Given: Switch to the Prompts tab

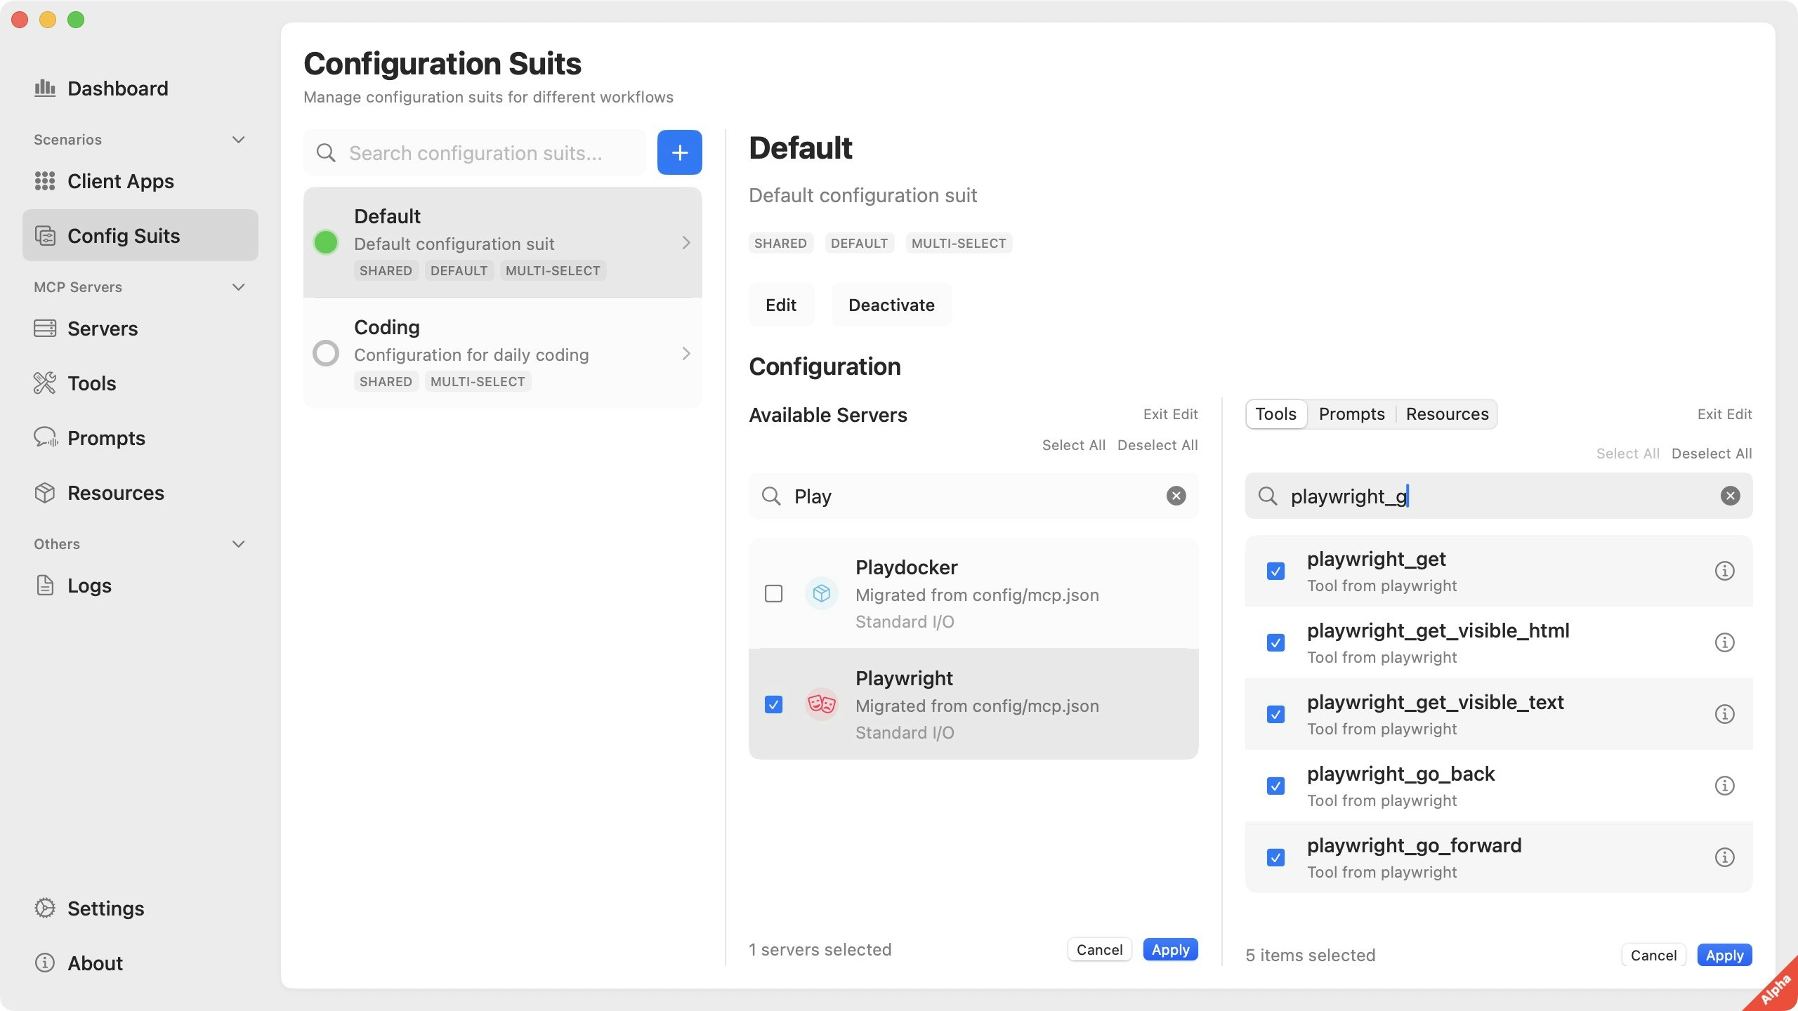Looking at the screenshot, I should 1351,414.
